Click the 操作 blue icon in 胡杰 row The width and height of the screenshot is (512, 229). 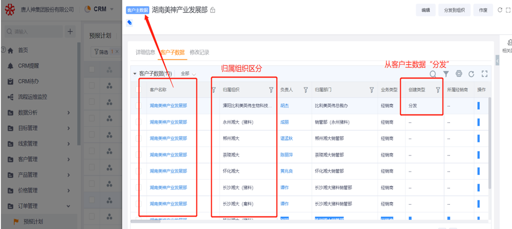pos(478,106)
